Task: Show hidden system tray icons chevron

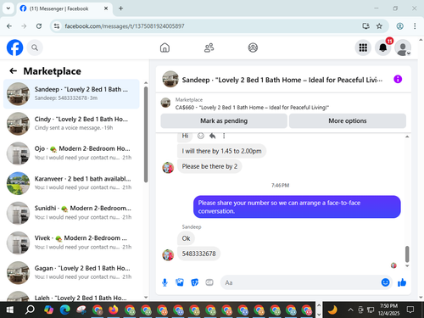Action: [350, 310]
